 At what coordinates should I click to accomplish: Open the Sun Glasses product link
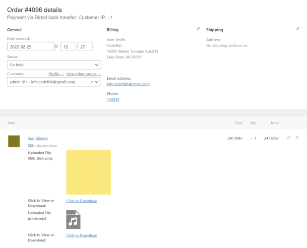38,138
